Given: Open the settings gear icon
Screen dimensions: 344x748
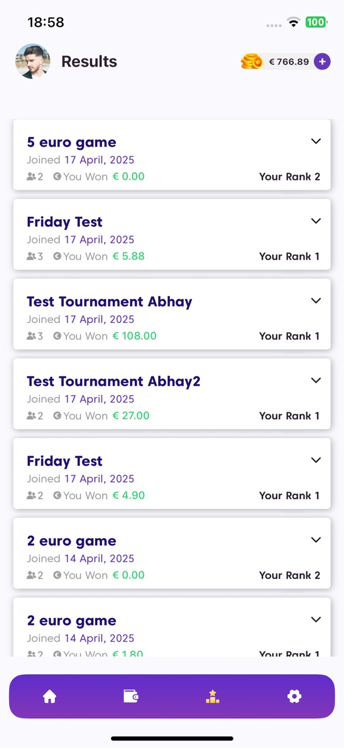Looking at the screenshot, I should point(294,696).
